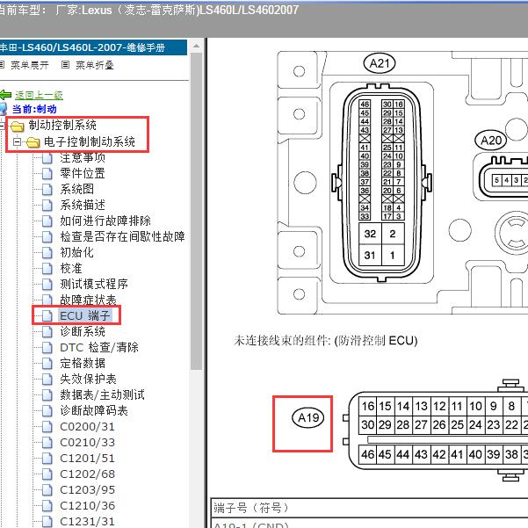Open the 制动控制系统 folder
This screenshot has height=528, width=528.
point(62,126)
